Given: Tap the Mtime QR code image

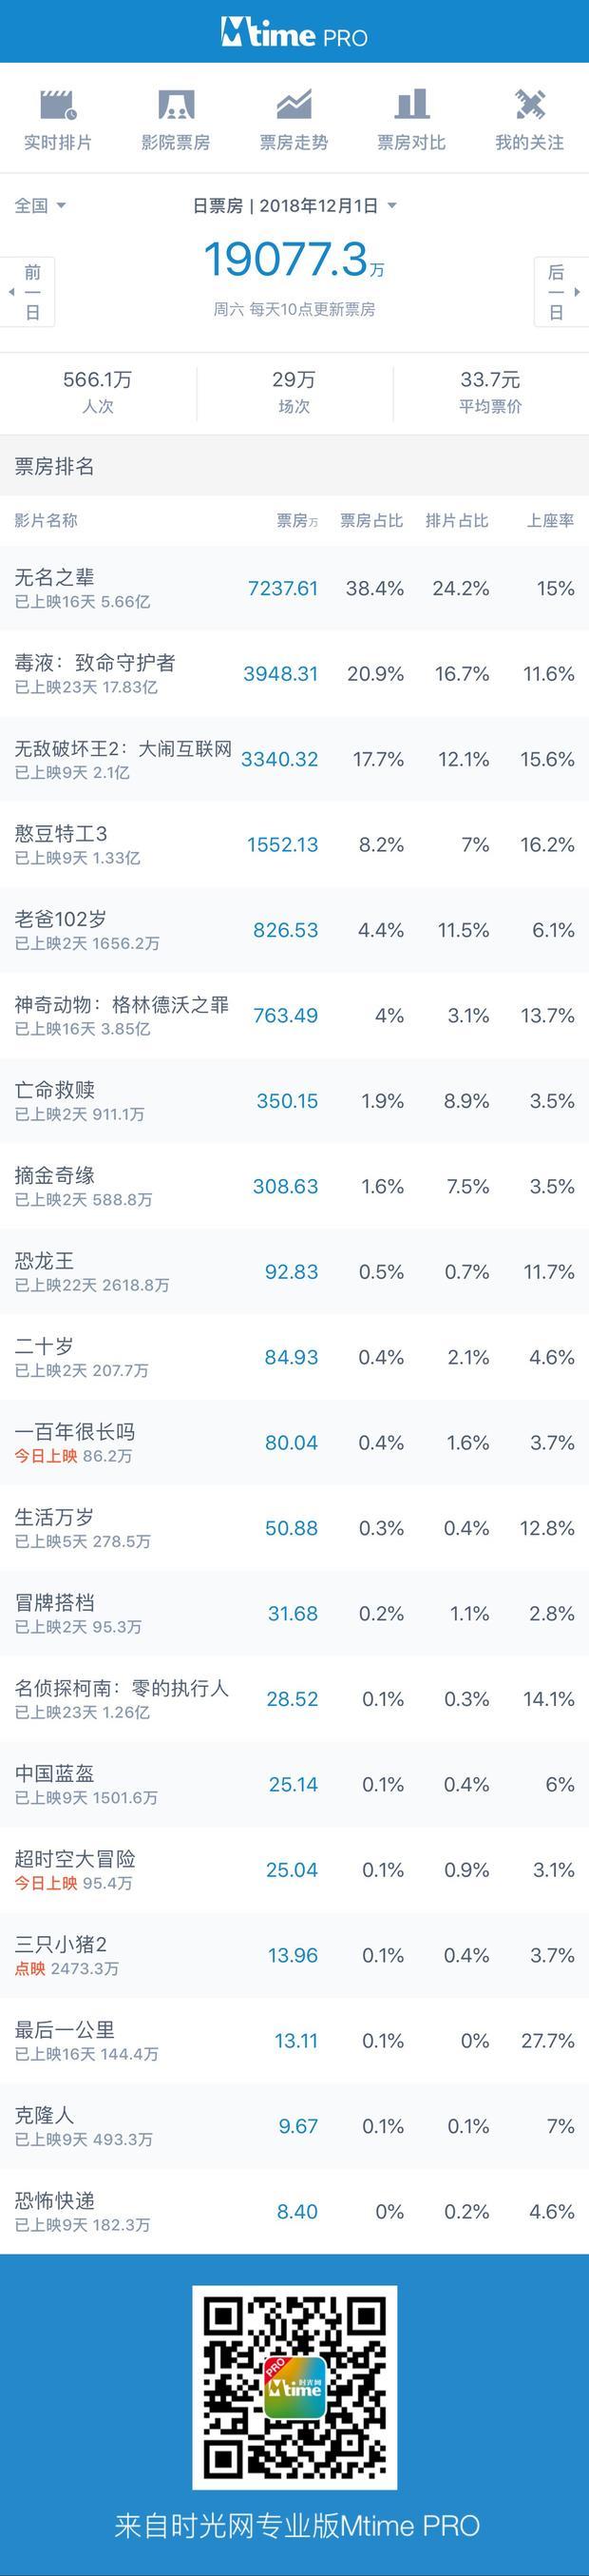Looking at the screenshot, I should click(x=294, y=2388).
